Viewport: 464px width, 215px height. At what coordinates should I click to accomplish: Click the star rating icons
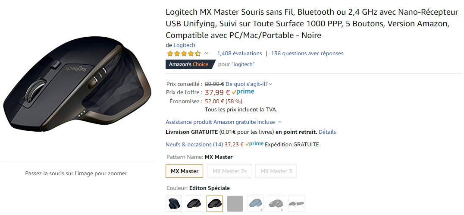coord(184,54)
